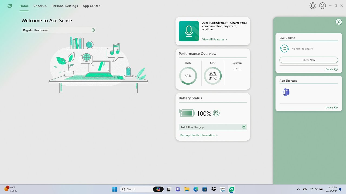
Task: Open the View All Features link
Action: (x=214, y=40)
